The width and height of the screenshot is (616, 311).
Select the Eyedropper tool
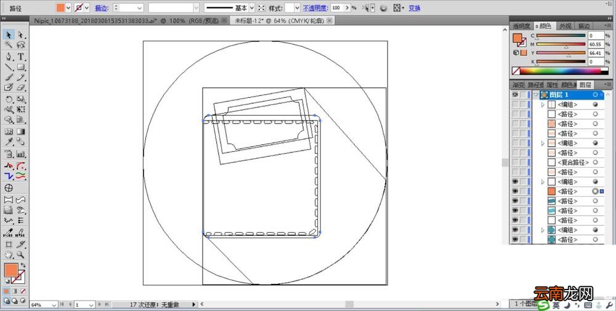point(9,142)
